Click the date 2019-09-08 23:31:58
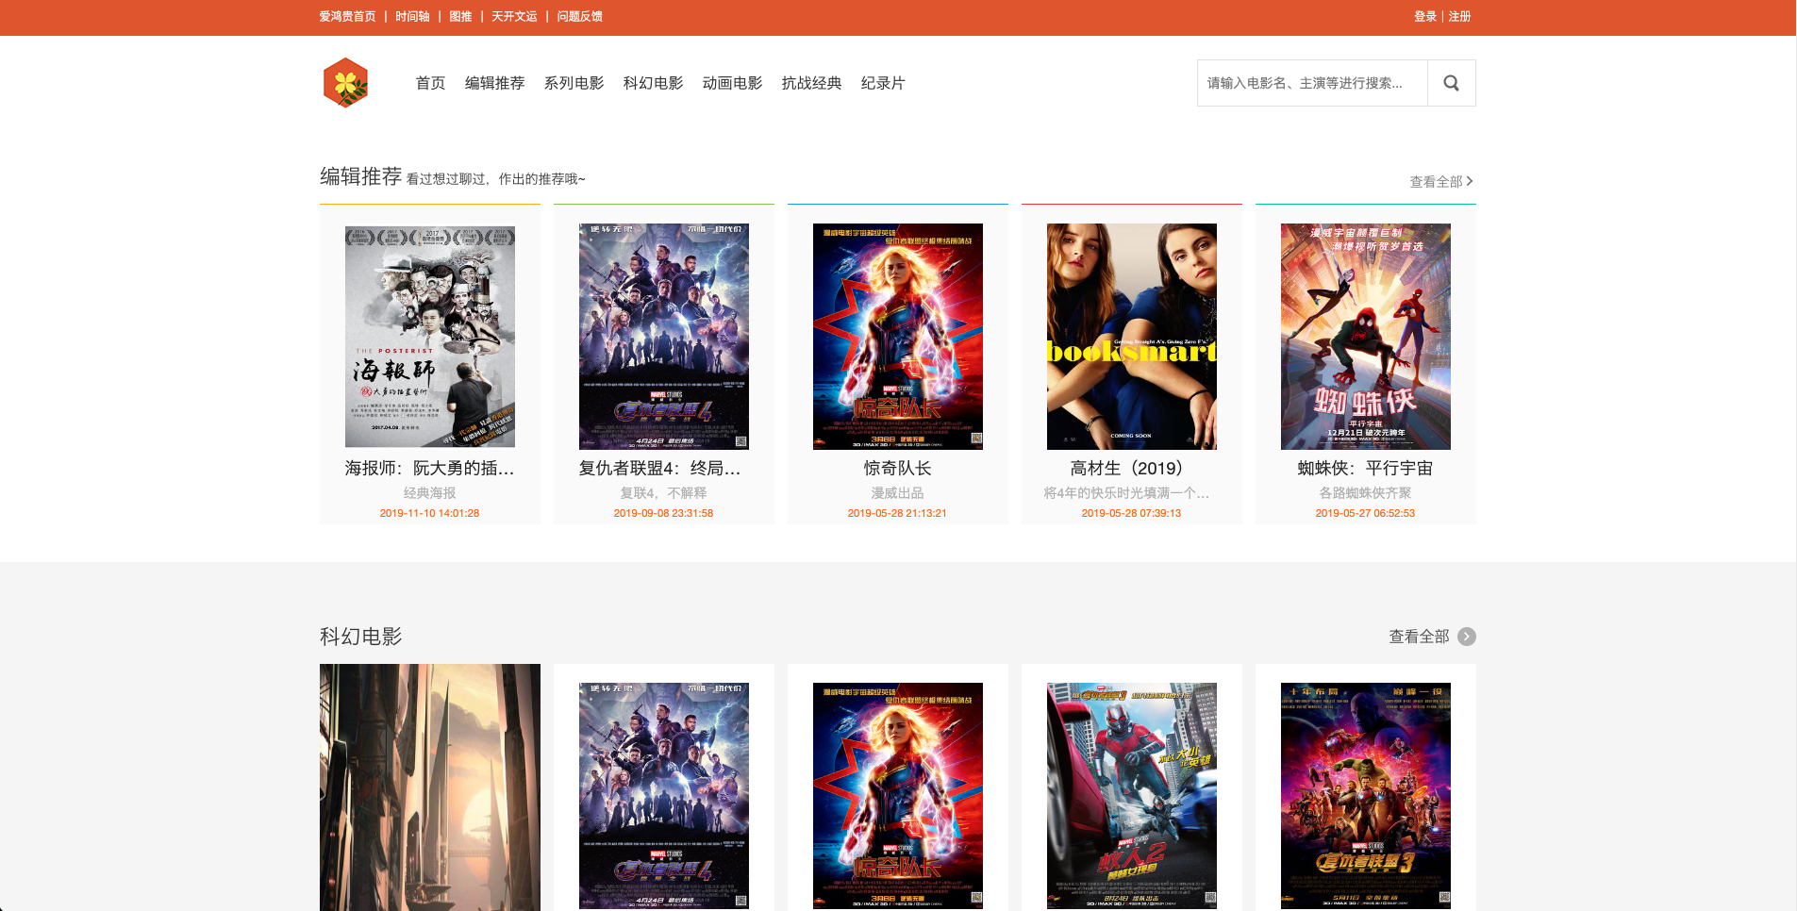1797x911 pixels. (664, 513)
